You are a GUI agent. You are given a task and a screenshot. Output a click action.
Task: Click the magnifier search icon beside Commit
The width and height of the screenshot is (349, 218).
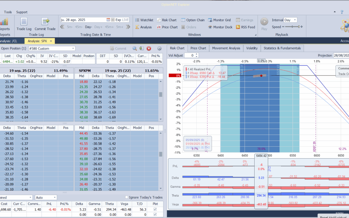(x=135, y=48)
